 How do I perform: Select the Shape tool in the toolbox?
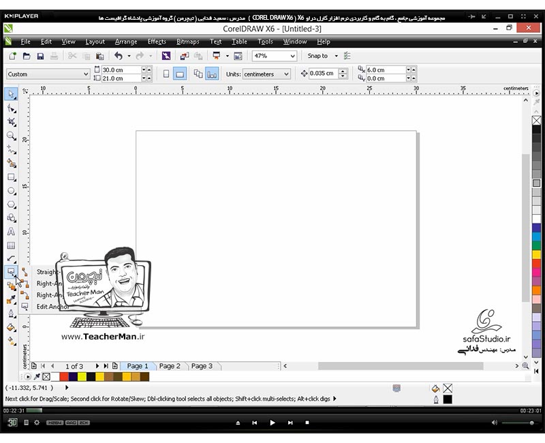[12, 109]
